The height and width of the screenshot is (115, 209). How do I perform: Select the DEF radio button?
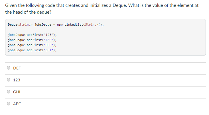9,68
